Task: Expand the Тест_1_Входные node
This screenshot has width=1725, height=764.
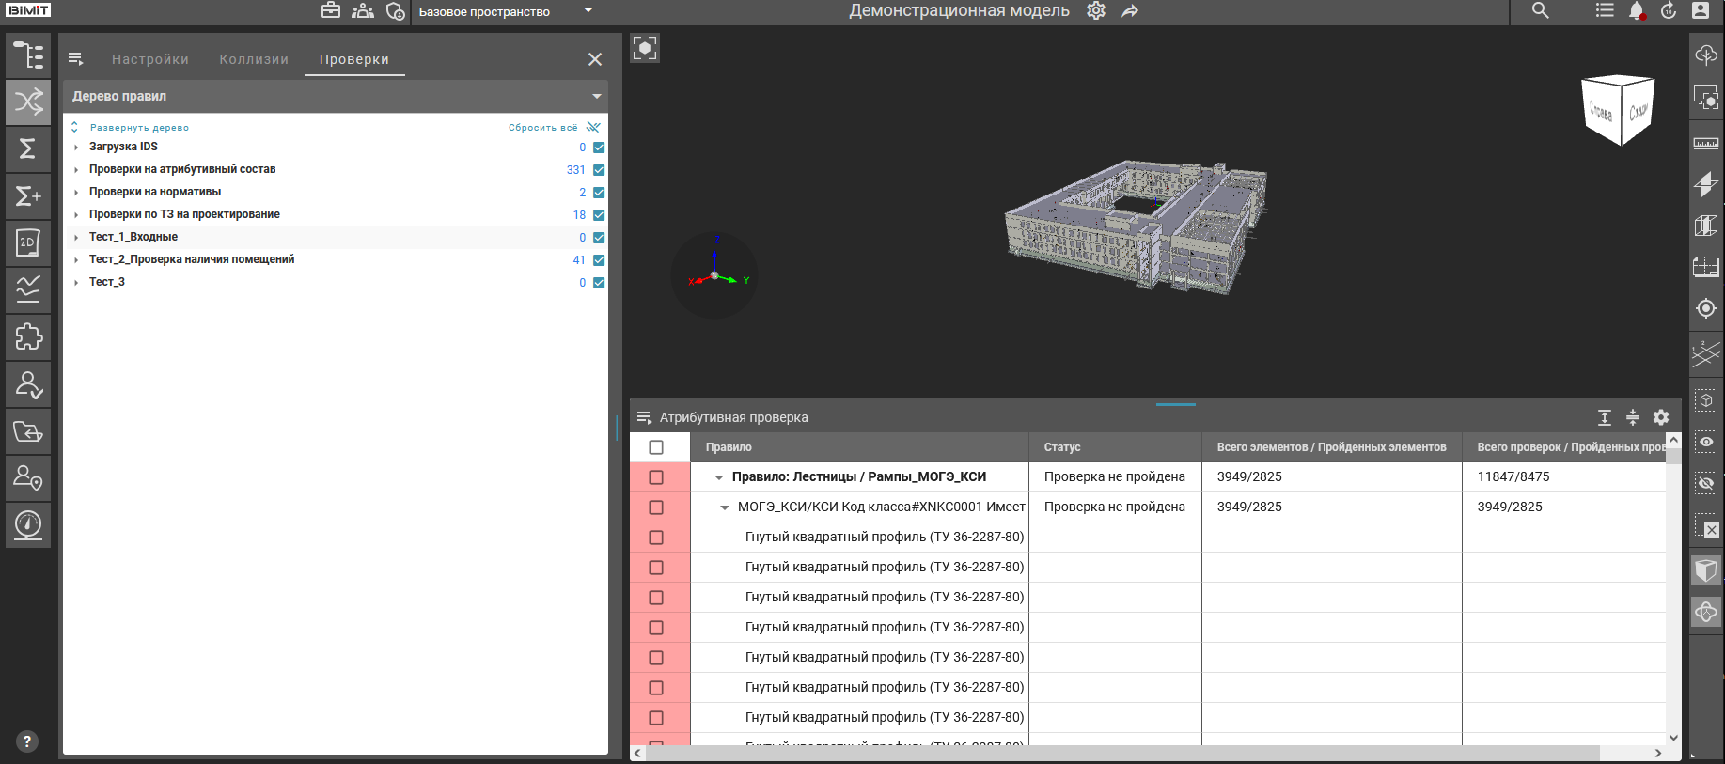Action: pyautogui.click(x=76, y=238)
